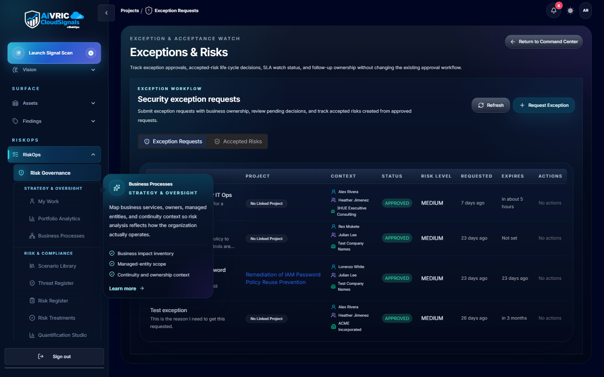The height and width of the screenshot is (377, 604).
Task: Click the REQUESTED column header
Action: pos(476,176)
